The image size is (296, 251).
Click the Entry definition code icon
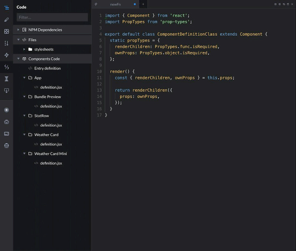[x=30, y=68]
